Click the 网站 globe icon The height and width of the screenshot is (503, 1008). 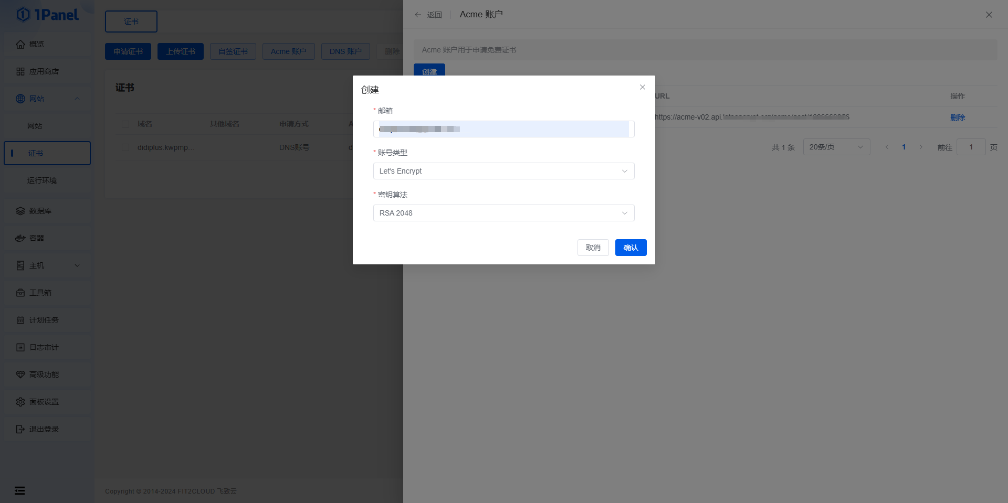point(20,99)
